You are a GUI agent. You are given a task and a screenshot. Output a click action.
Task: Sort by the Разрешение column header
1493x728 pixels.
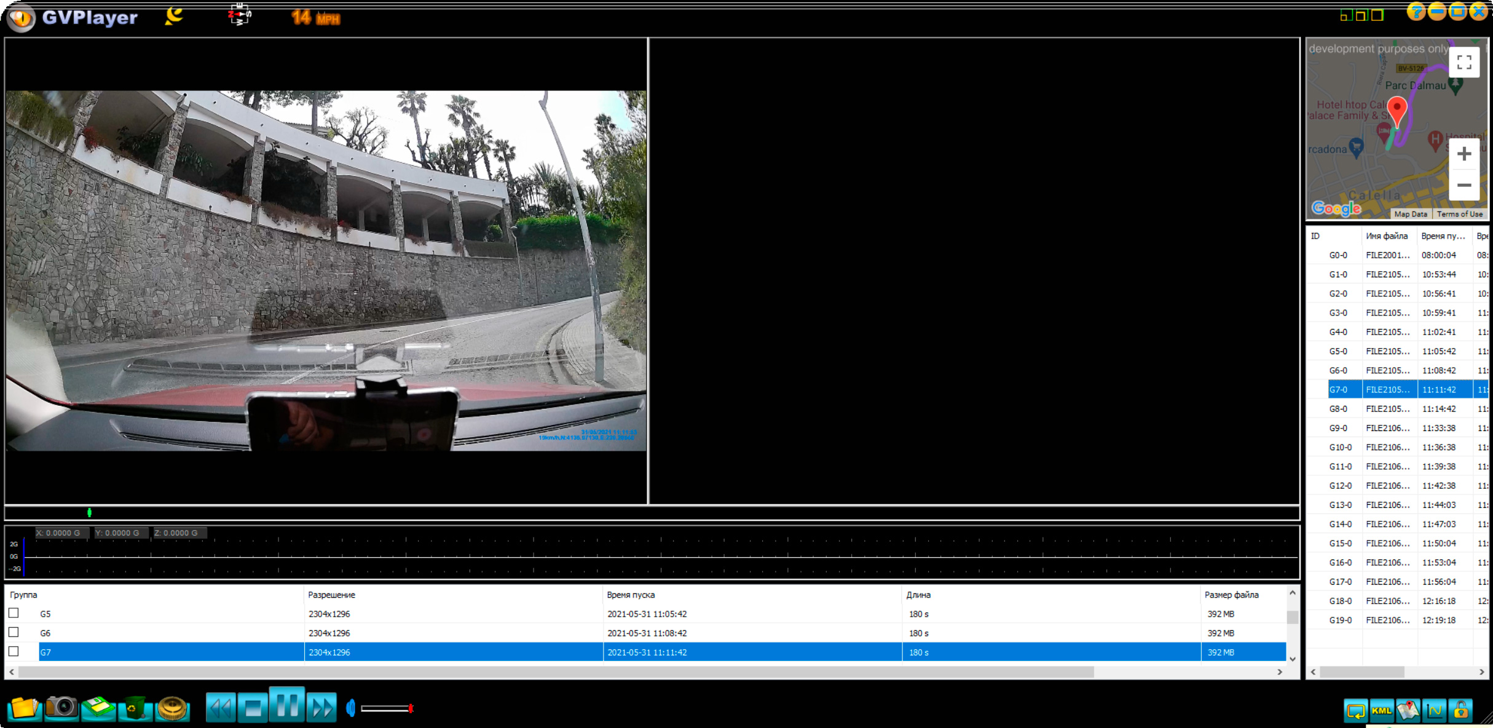pos(331,595)
